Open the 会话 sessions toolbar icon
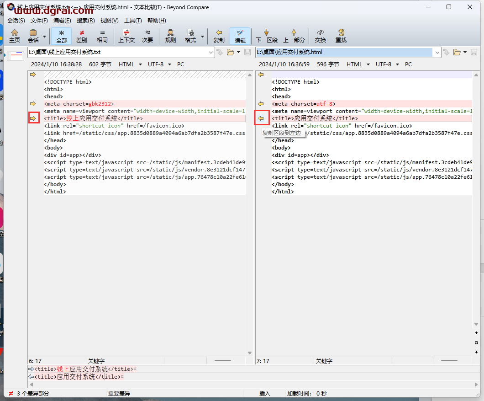 pyautogui.click(x=33, y=36)
